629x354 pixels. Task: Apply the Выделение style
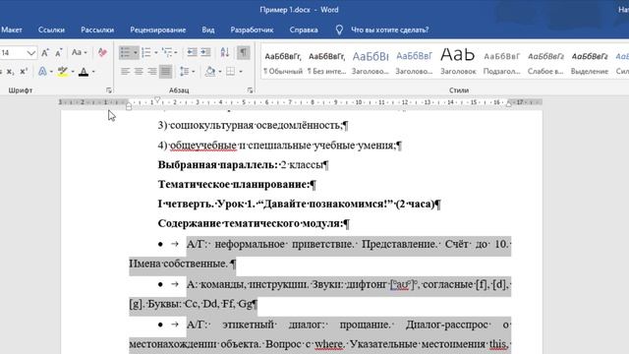(590, 62)
